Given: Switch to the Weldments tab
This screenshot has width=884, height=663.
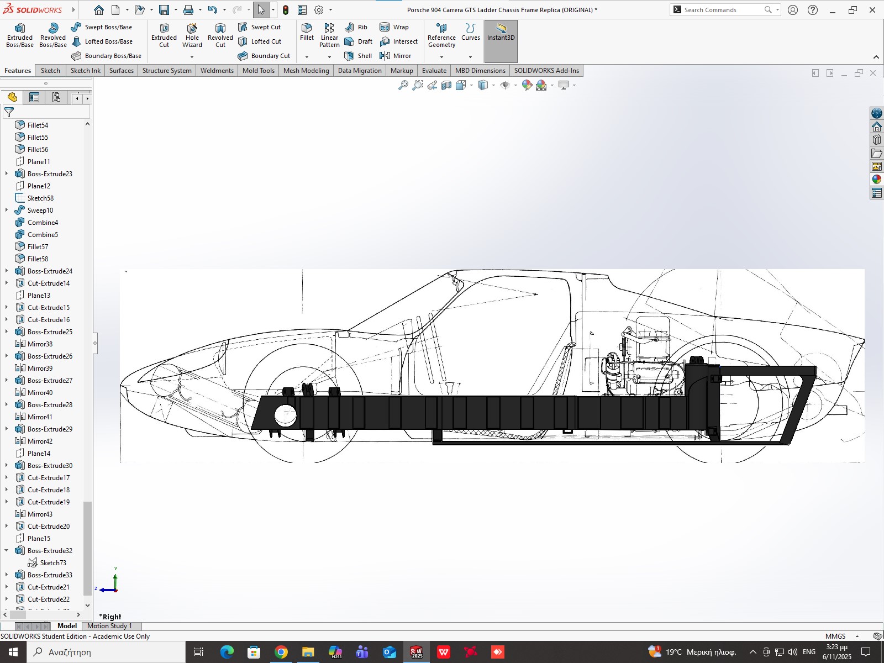Looking at the screenshot, I should [217, 71].
